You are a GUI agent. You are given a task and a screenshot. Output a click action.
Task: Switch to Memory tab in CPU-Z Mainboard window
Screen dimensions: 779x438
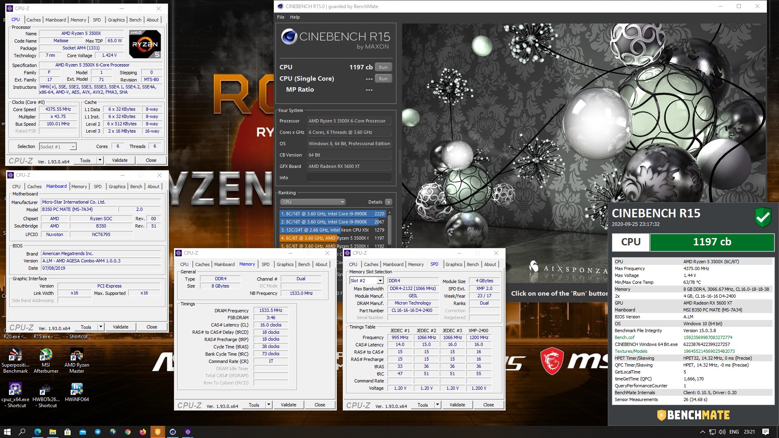(79, 187)
